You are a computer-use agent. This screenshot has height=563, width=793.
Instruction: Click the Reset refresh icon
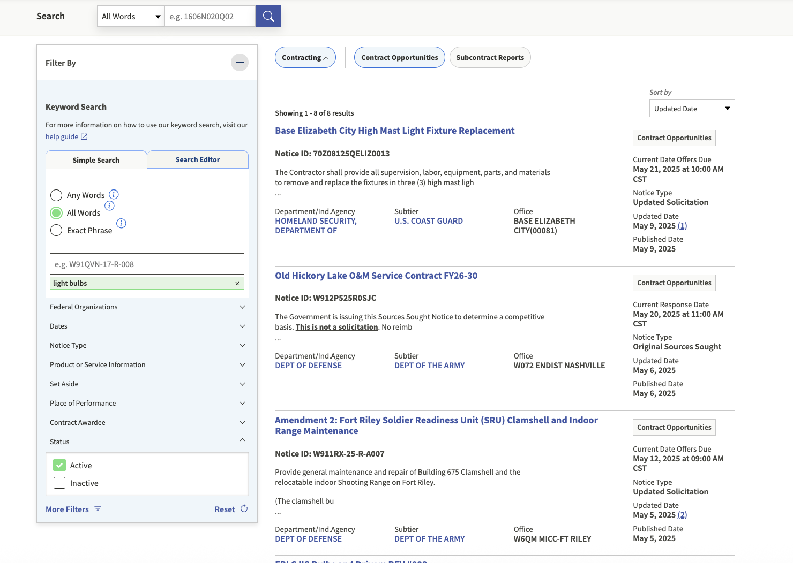[x=244, y=508]
